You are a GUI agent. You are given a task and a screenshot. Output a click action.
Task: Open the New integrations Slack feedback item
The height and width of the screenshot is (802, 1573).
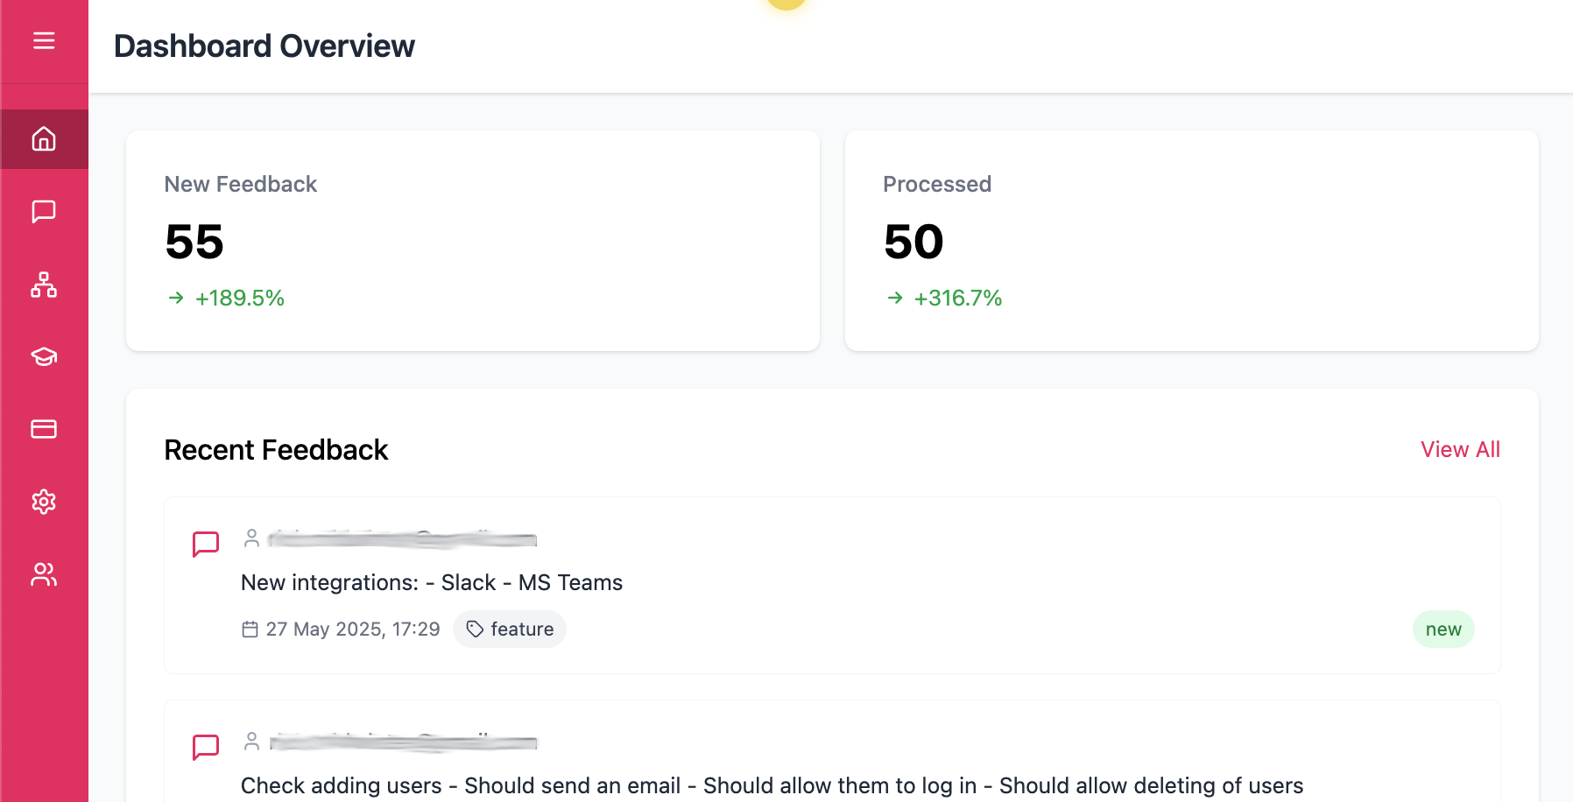tap(832, 585)
